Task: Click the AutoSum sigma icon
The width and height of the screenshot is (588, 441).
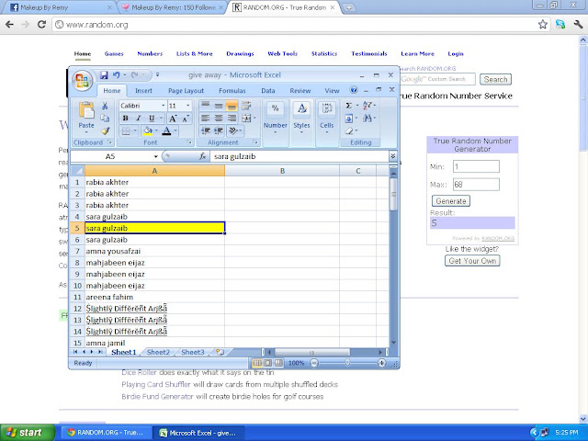Action: [x=348, y=106]
